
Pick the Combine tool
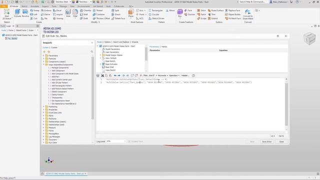98,14
